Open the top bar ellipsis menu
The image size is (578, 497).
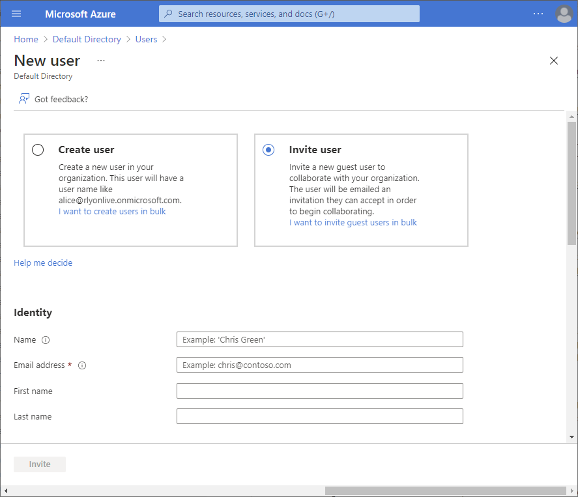click(x=538, y=14)
